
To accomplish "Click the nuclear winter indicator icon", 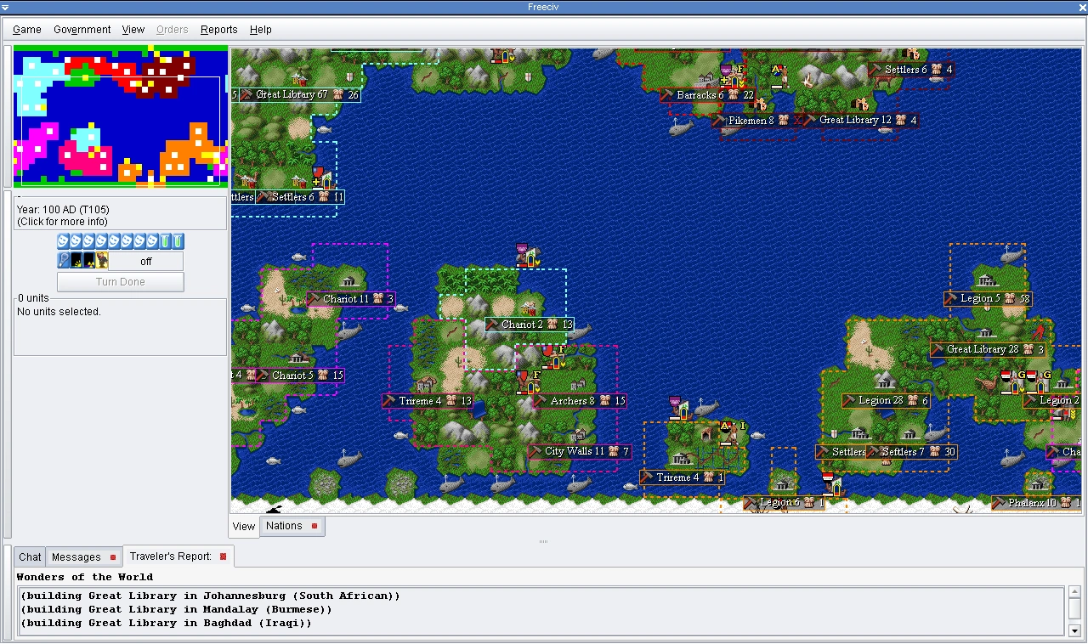I will pos(88,260).
